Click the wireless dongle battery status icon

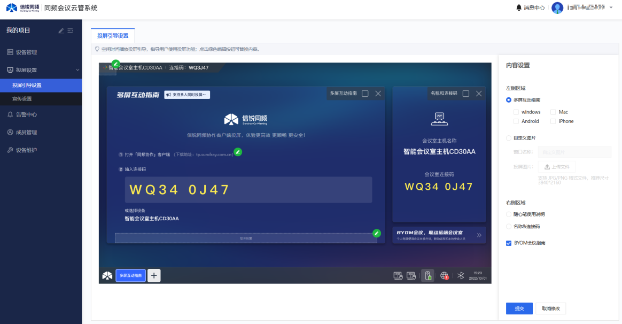click(x=428, y=275)
